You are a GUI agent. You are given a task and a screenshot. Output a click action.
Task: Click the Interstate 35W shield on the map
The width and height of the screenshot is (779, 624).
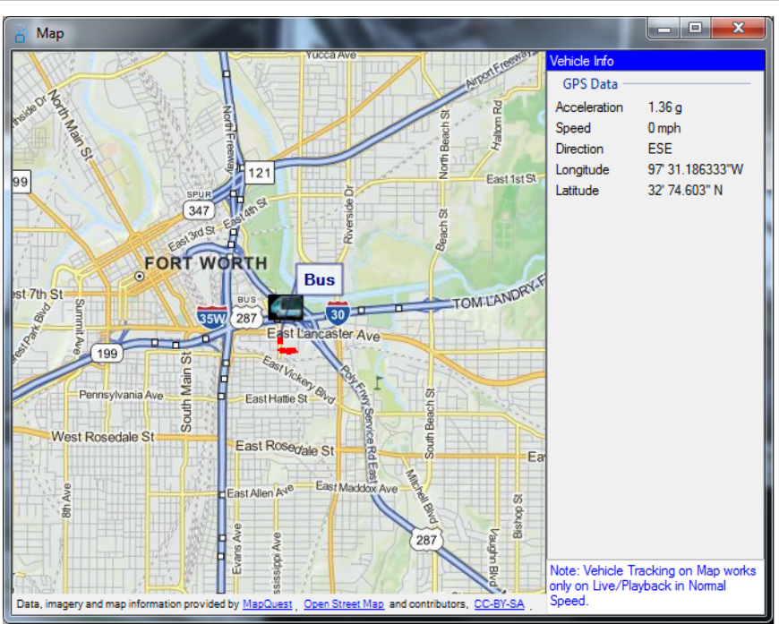pos(211,318)
